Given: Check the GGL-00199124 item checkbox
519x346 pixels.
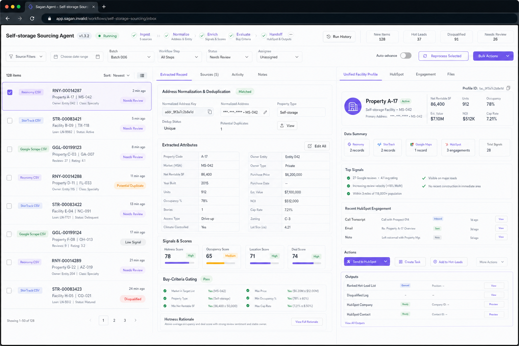Looking at the screenshot, I should (9, 234).
